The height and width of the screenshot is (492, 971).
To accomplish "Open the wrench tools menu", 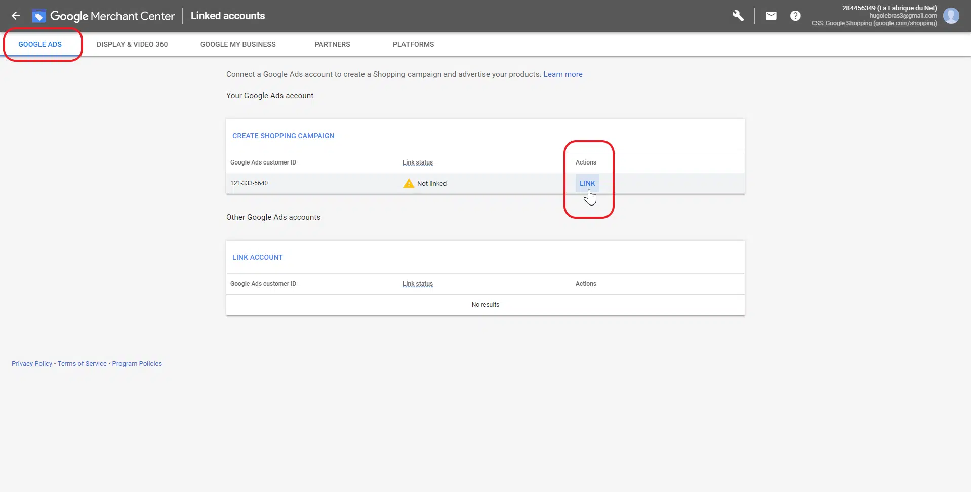I will point(738,16).
